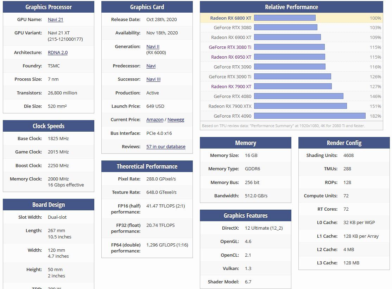
Task: Open the Amazon current price link
Action: (155, 119)
